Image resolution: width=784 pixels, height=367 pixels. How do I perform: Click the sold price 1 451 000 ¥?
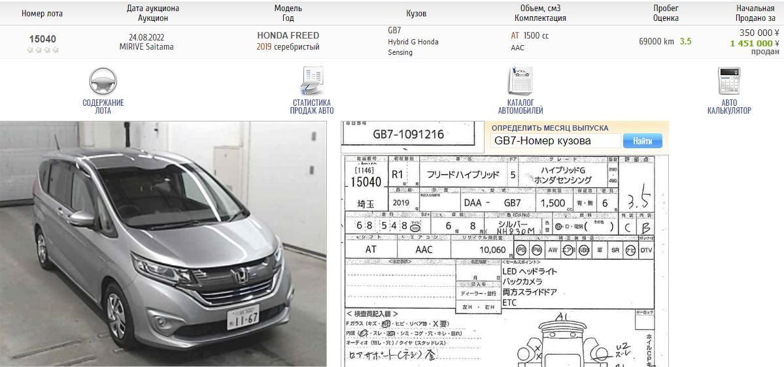pyautogui.click(x=755, y=44)
